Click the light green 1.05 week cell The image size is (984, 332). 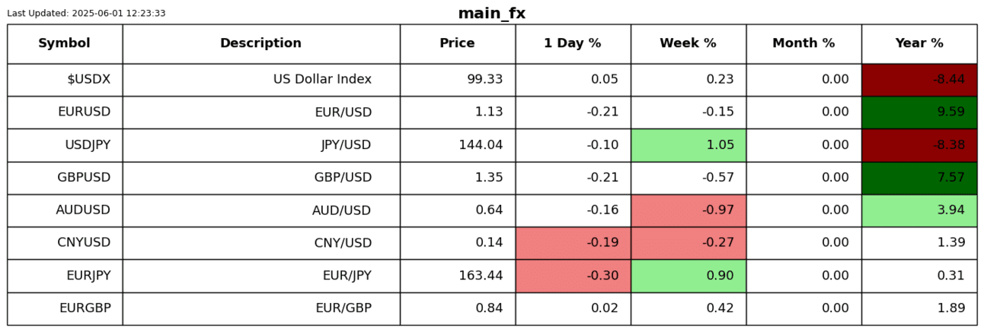(x=688, y=145)
